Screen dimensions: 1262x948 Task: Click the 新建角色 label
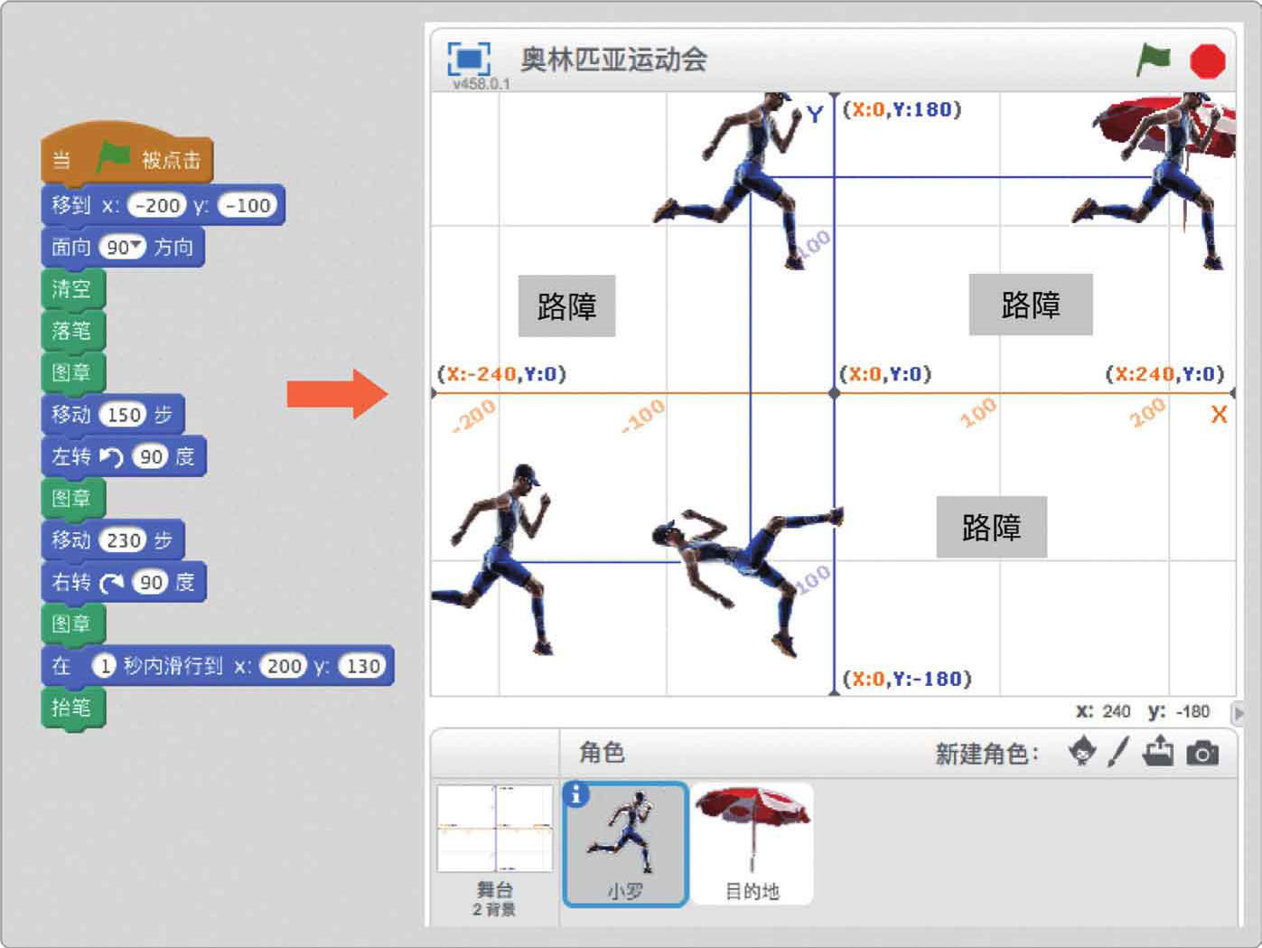pos(987,754)
